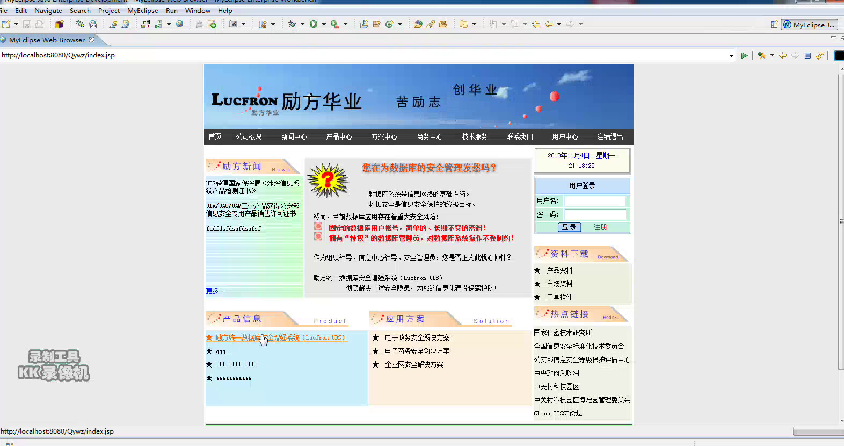This screenshot has height=446, width=844.
Task: Click the New Java class icon
Action: [389, 24]
